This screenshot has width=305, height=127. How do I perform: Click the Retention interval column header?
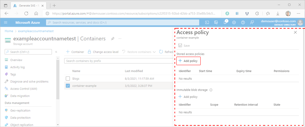tap(246, 104)
